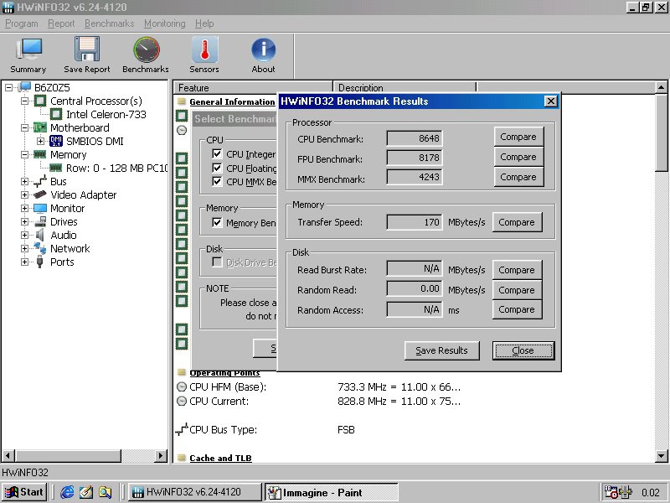Uncheck the CPU Floating benchmark checkbox
This screenshot has height=503, width=670.
click(x=217, y=168)
